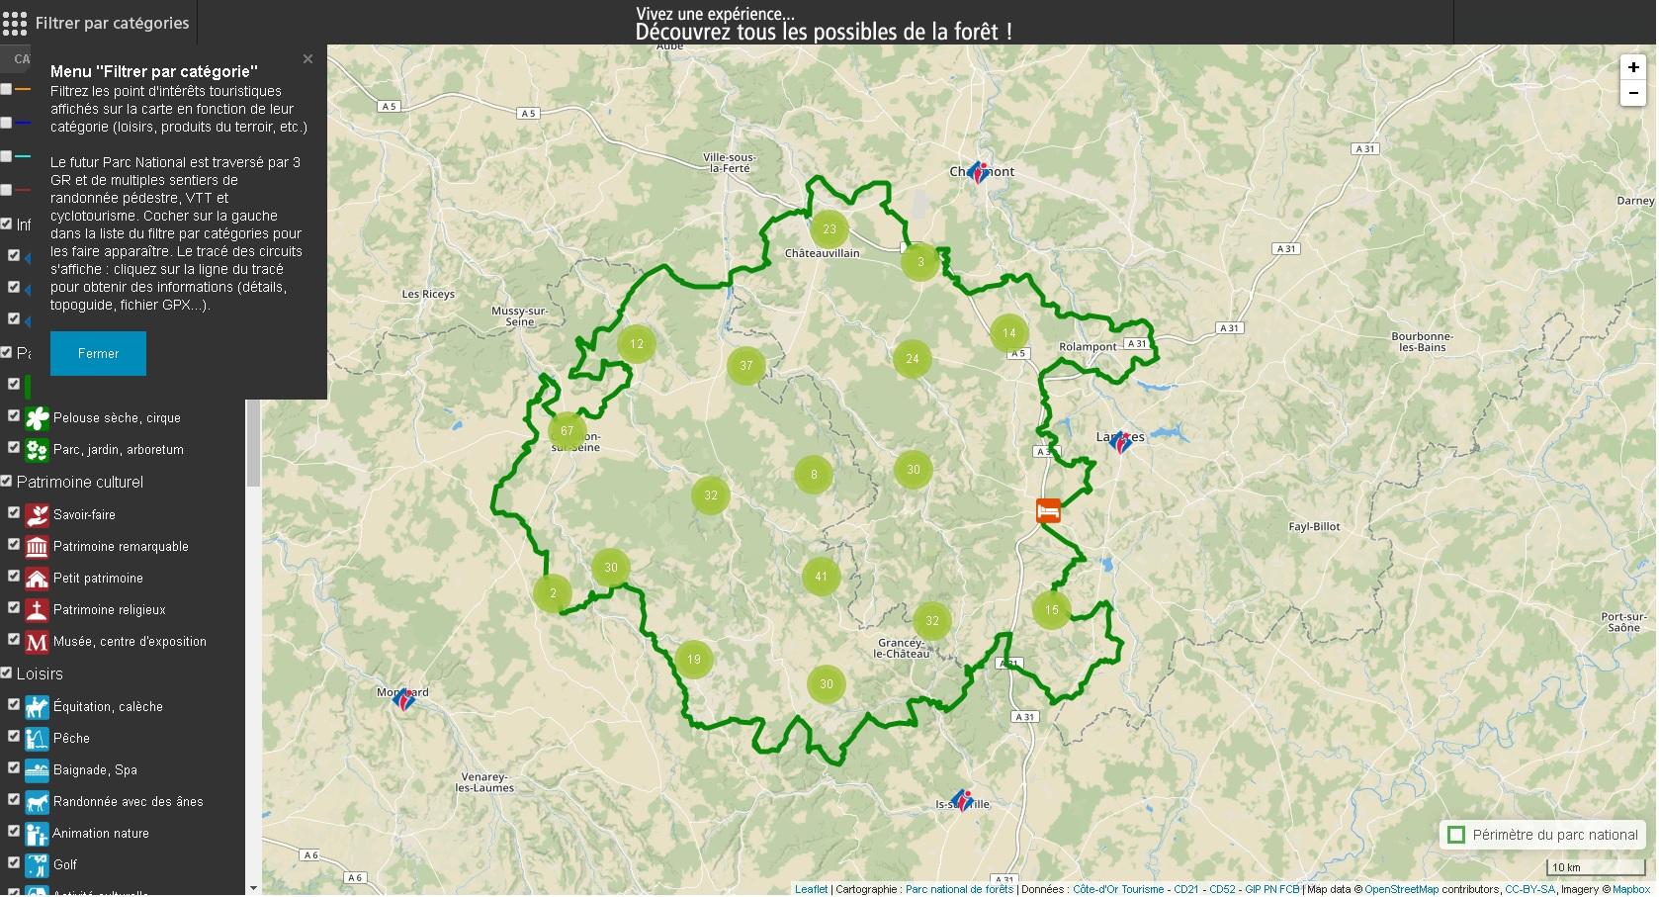
Task: Click the Pêche fishing icon
Action: 37,739
